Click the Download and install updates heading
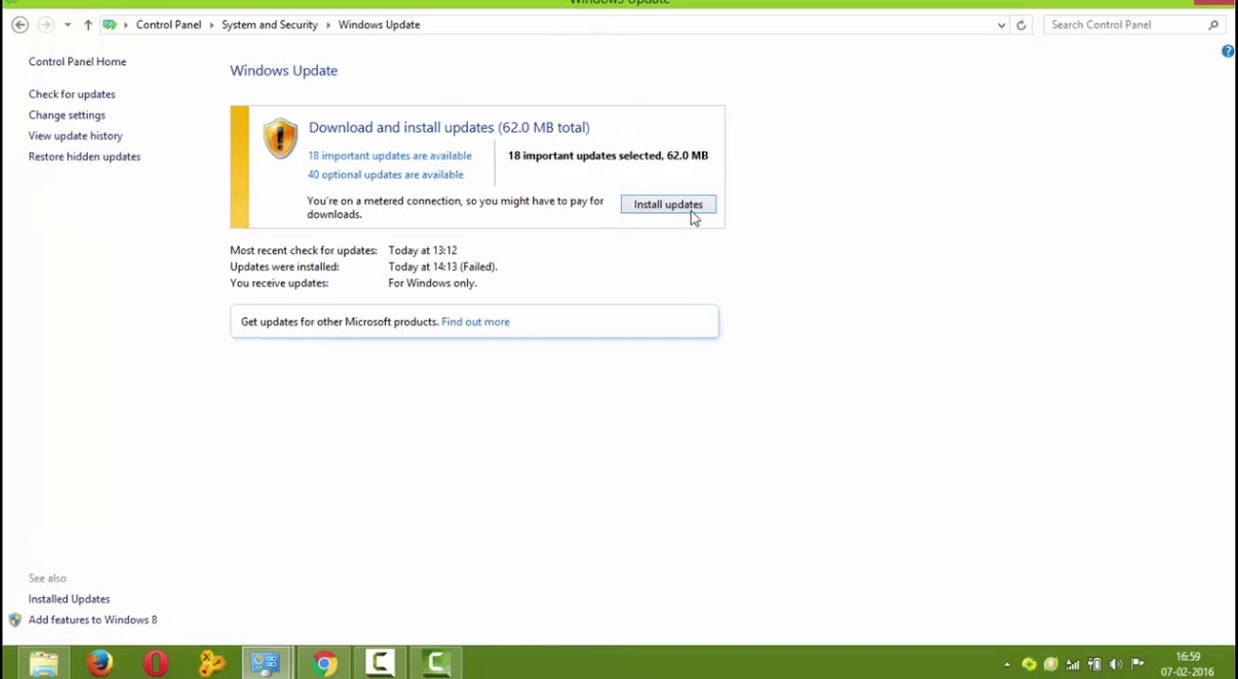The height and width of the screenshot is (679, 1238). click(449, 127)
